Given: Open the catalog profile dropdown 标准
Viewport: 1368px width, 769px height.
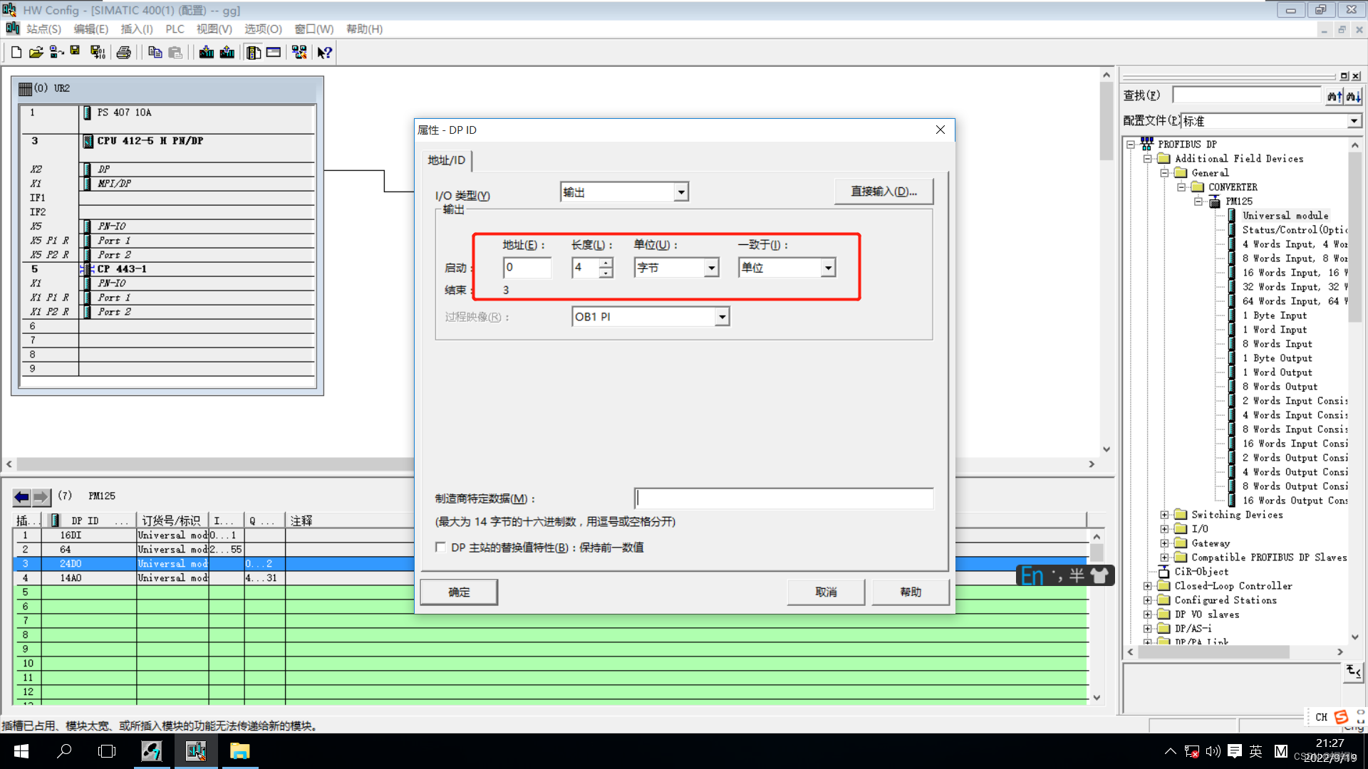Looking at the screenshot, I should pos(1354,121).
